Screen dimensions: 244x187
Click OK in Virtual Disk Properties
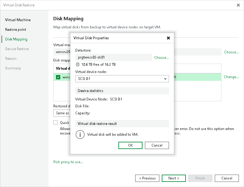coord(130,145)
